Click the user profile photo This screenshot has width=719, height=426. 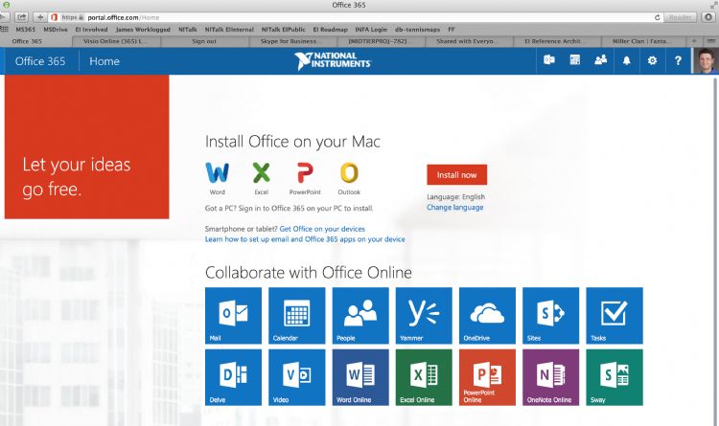tap(706, 60)
